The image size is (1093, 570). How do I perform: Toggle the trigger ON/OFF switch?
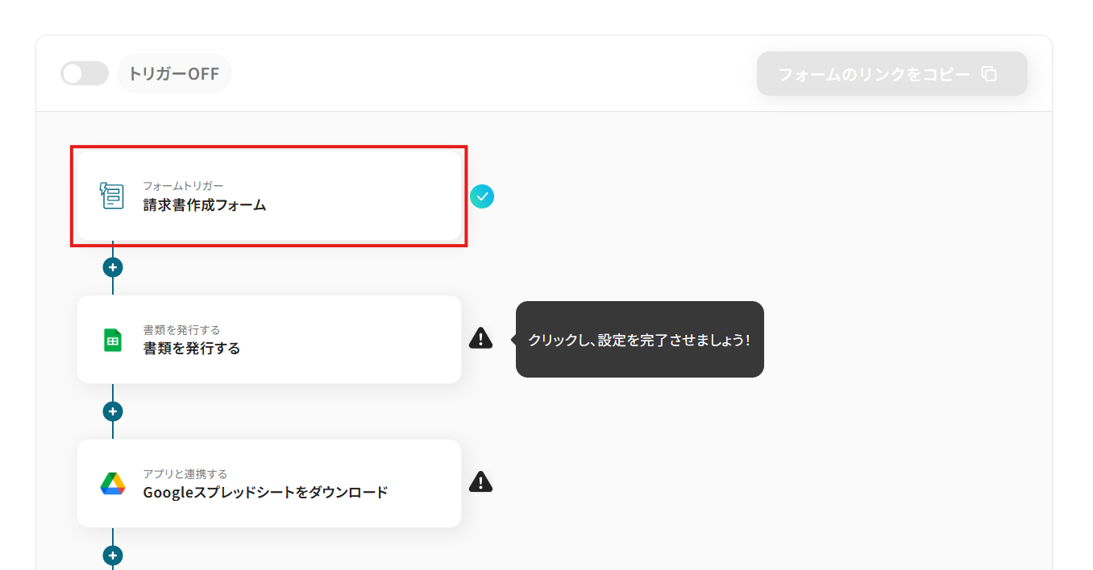point(85,74)
